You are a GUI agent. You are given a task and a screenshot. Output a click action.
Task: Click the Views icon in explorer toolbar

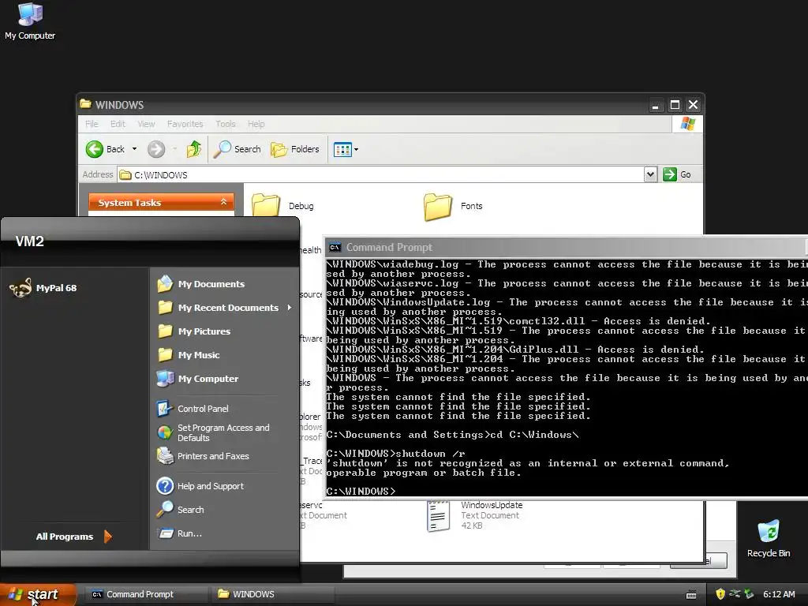342,149
